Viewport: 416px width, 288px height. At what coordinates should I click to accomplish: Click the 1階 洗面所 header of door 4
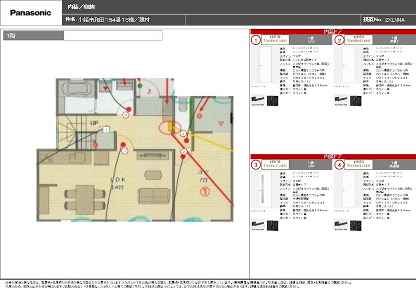(x=394, y=164)
